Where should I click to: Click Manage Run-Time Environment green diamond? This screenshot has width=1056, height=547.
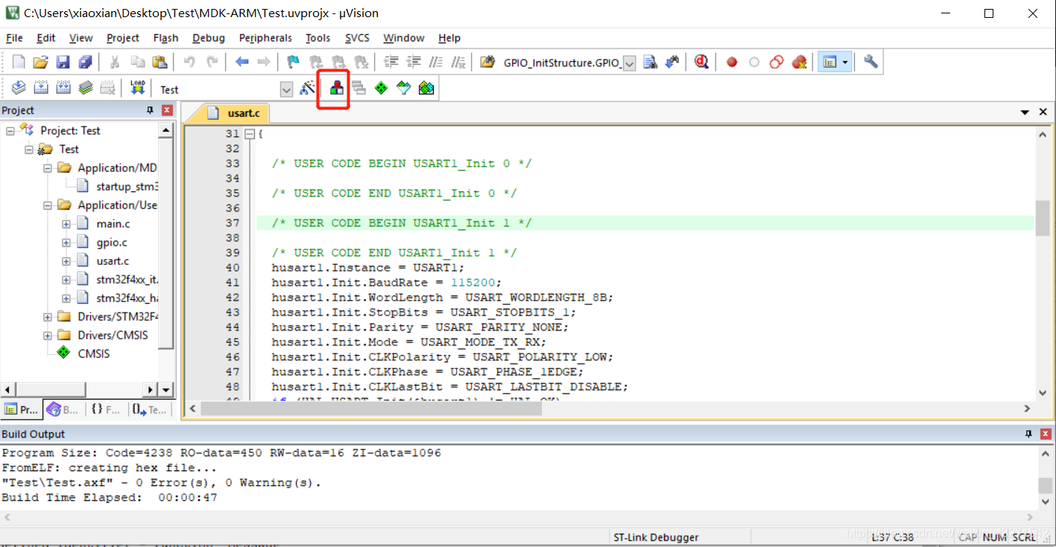381,89
